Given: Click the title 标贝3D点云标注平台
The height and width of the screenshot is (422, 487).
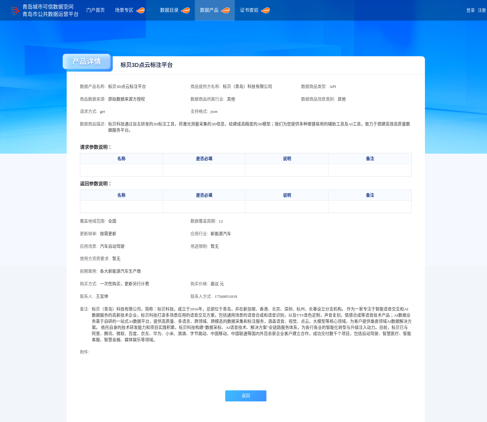Looking at the screenshot, I should [x=147, y=65].
